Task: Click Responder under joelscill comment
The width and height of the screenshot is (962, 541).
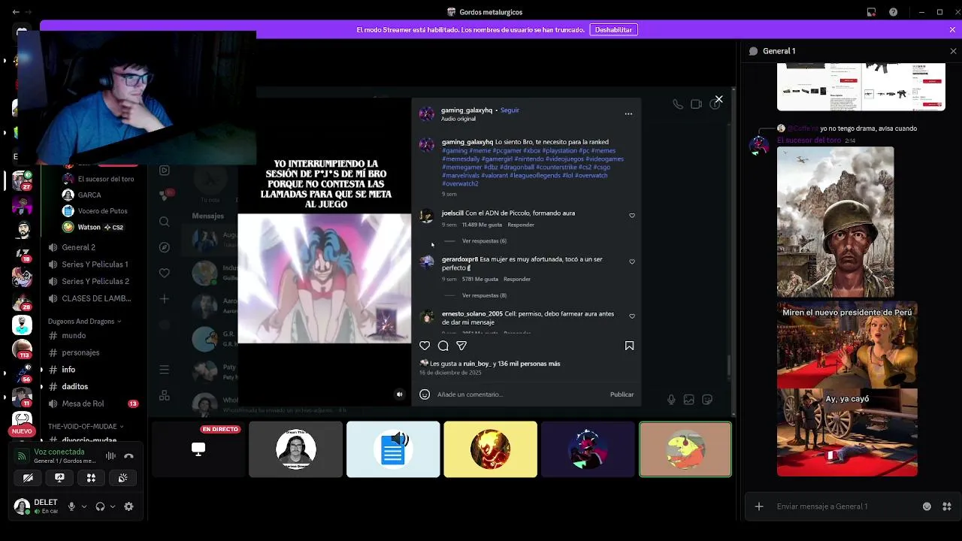Action: coord(521,225)
